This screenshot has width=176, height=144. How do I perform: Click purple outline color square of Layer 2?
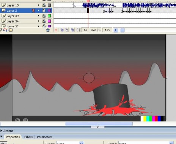click(49, 11)
